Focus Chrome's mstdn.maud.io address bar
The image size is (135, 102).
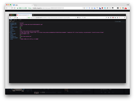49,8
